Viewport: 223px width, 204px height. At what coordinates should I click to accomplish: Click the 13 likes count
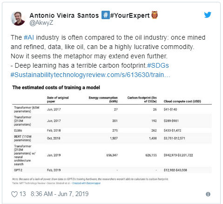pos(22,194)
